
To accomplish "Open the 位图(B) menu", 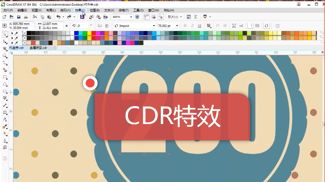I will click(x=95, y=10).
